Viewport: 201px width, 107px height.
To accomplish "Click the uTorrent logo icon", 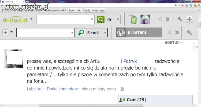I will (x=121, y=32).
